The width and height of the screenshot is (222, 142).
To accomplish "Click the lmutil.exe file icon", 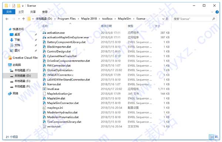I will (44, 89).
